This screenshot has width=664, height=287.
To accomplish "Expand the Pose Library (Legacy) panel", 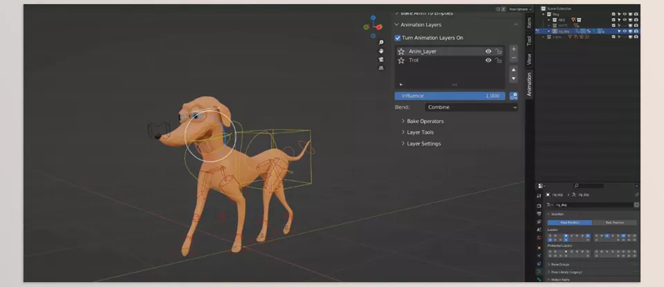I will [x=565, y=272].
